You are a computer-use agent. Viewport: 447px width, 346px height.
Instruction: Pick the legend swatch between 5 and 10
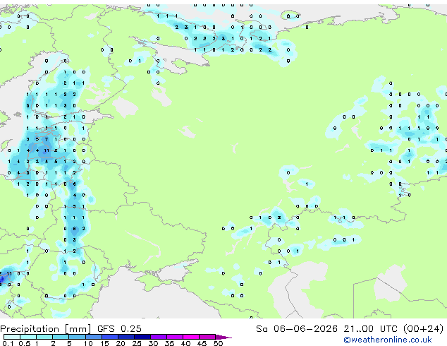pyautogui.click(x=78, y=337)
